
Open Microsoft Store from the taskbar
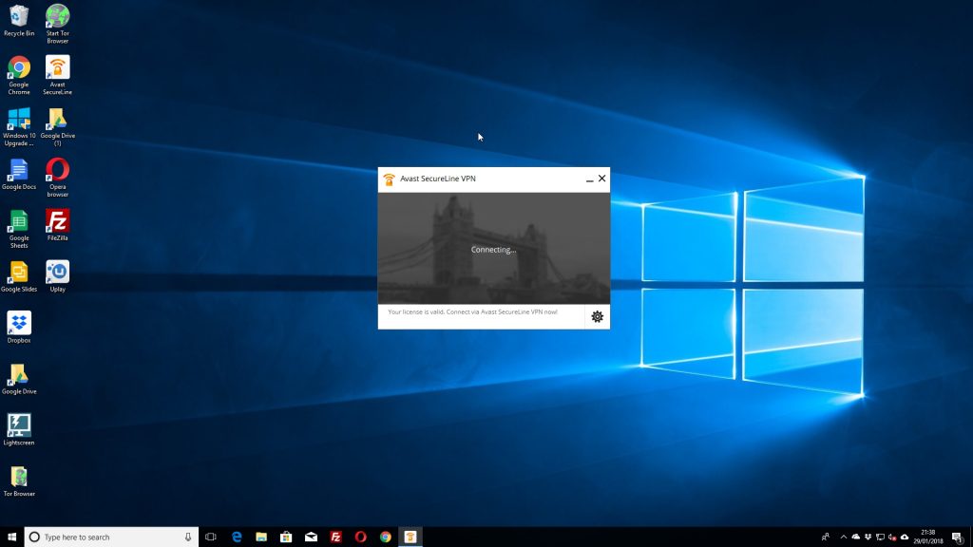pyautogui.click(x=286, y=538)
